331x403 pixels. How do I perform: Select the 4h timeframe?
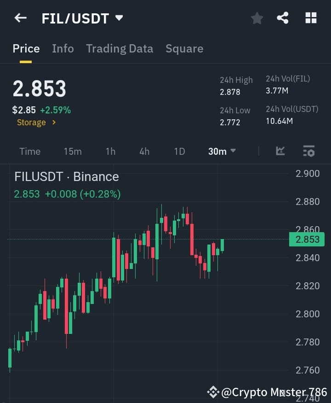click(x=144, y=151)
